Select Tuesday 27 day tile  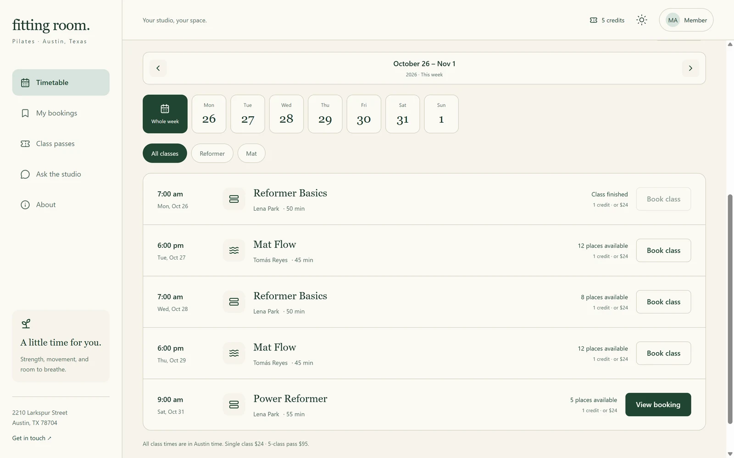coord(248,114)
